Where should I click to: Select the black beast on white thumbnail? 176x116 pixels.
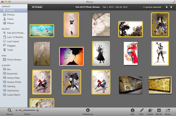[x=131, y=29]
